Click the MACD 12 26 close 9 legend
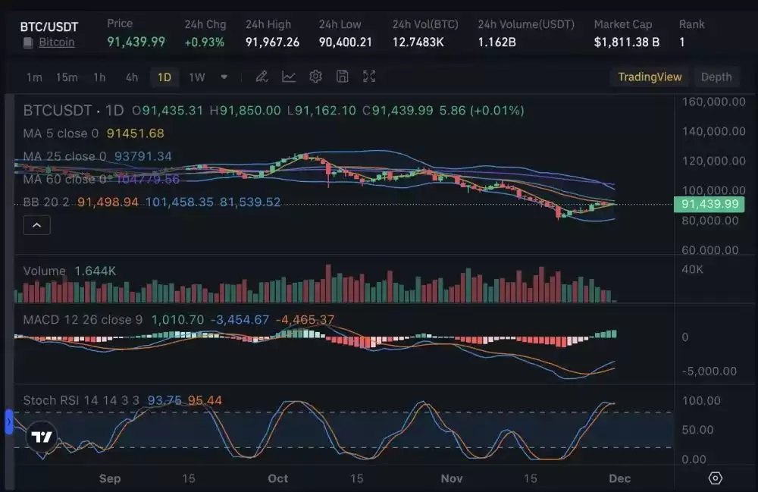The height and width of the screenshot is (492, 758). pos(79,320)
